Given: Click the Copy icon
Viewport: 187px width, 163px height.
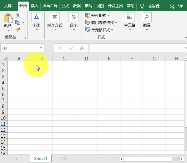Looking at the screenshot, I should [x=18, y=23].
